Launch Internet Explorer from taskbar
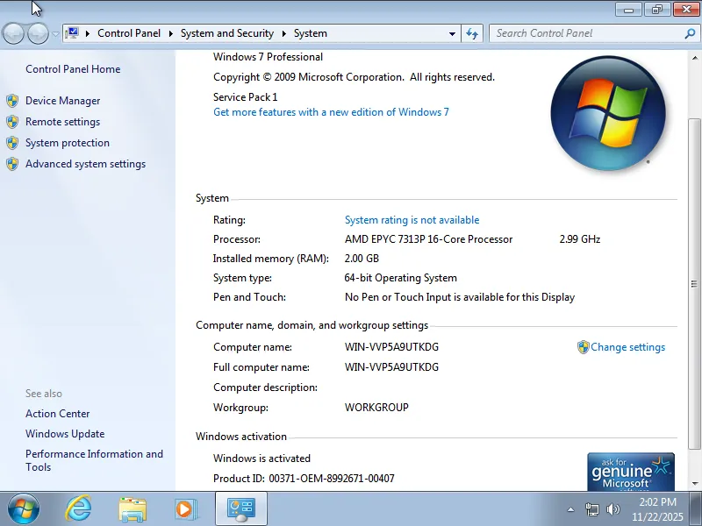The width and height of the screenshot is (702, 526). pyautogui.click(x=78, y=509)
